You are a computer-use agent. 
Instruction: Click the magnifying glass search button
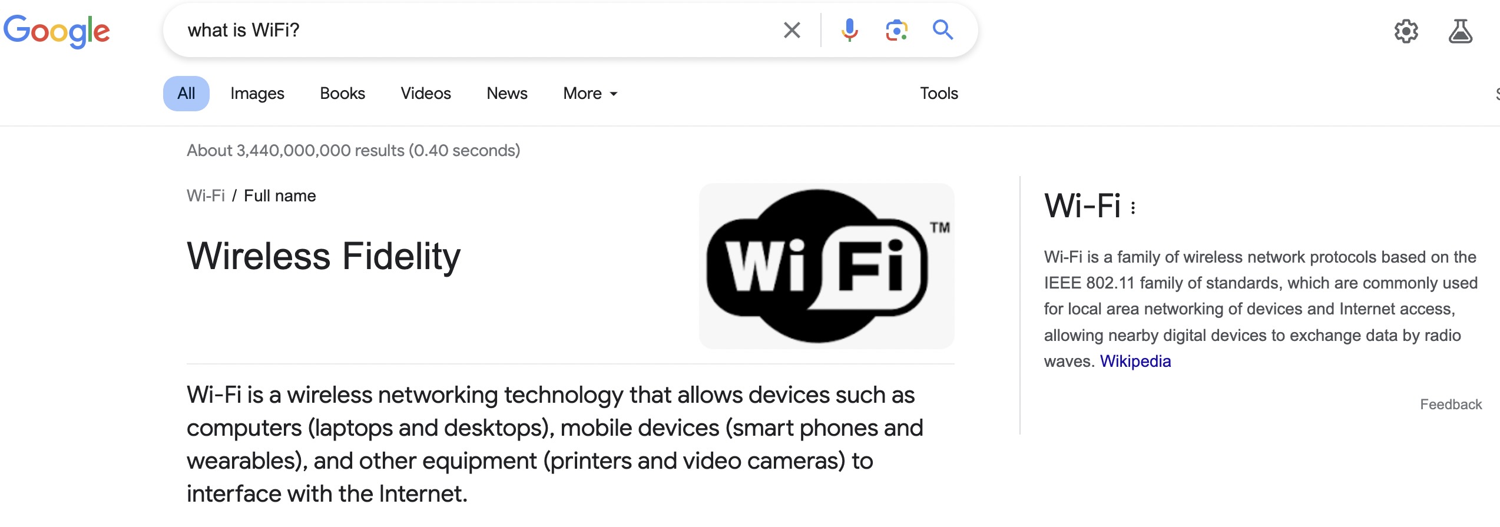pyautogui.click(x=942, y=30)
